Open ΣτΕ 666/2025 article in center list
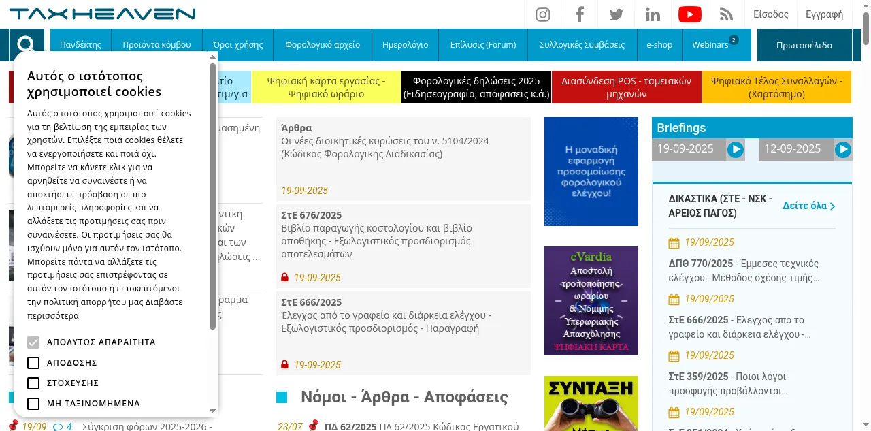 (404, 333)
